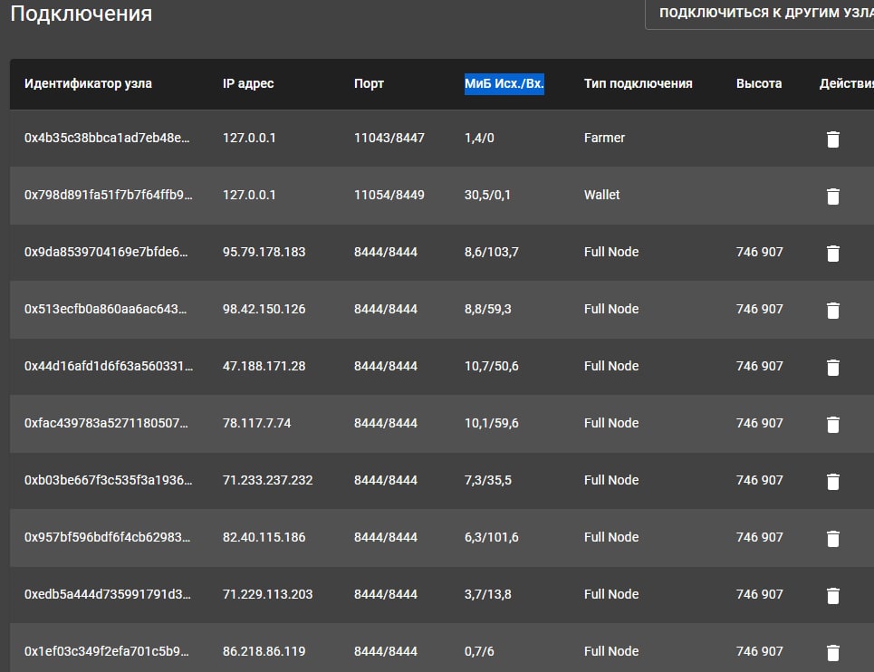Image resolution: width=874 pixels, height=672 pixels.
Task: Click the Тип подключения column header
Action: tap(639, 83)
